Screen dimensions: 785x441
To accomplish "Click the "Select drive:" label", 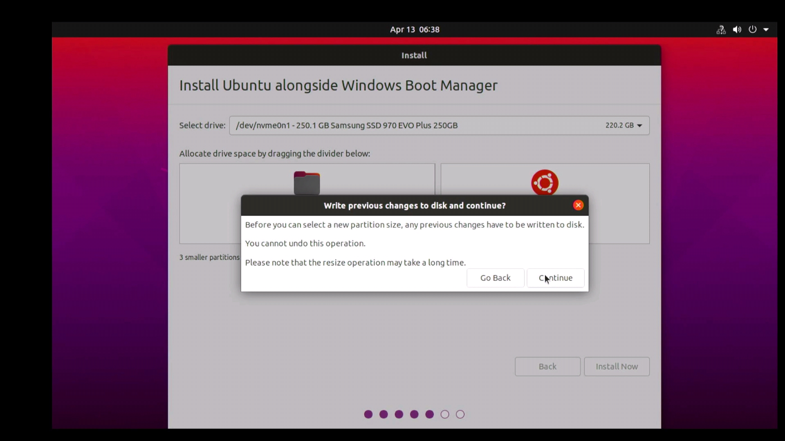I will (202, 125).
